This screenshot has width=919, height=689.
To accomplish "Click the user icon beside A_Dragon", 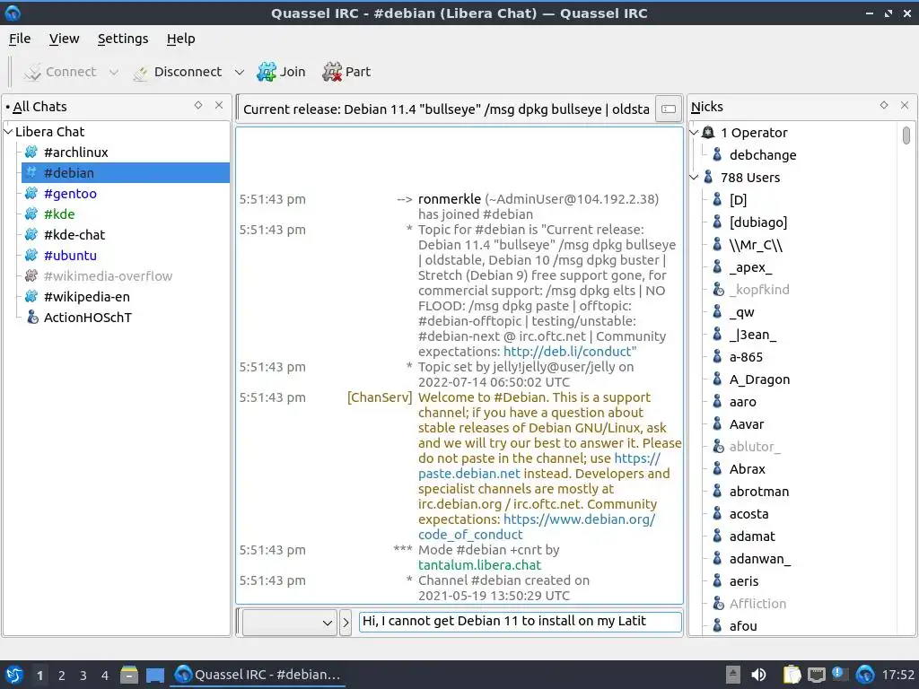I will [x=717, y=379].
